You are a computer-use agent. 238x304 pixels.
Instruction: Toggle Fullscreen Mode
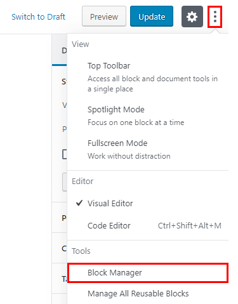(x=148, y=149)
